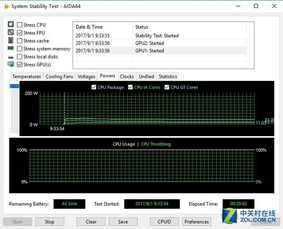The height and width of the screenshot is (229, 283).
Task: Click the Clear button
Action: (x=91, y=221)
